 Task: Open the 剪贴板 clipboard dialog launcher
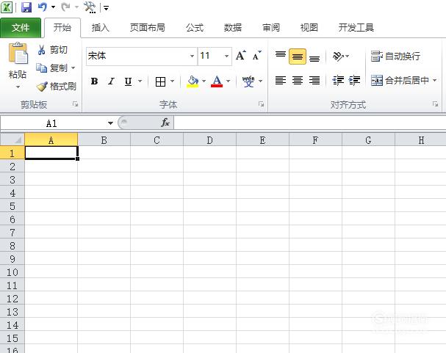[76, 104]
